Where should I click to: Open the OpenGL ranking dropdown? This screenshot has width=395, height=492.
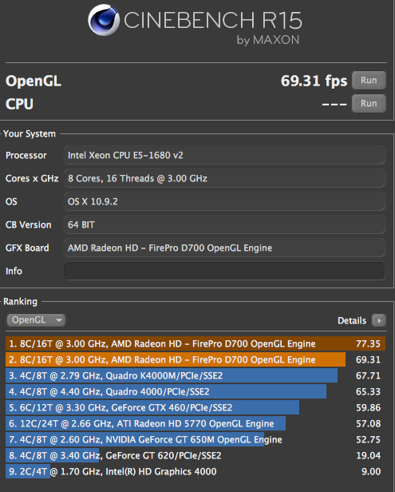click(x=36, y=320)
